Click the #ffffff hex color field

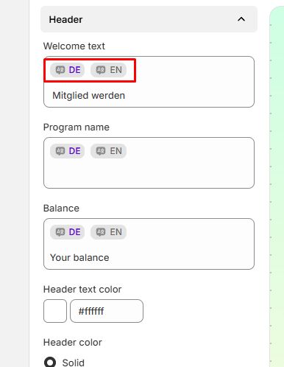click(x=107, y=311)
